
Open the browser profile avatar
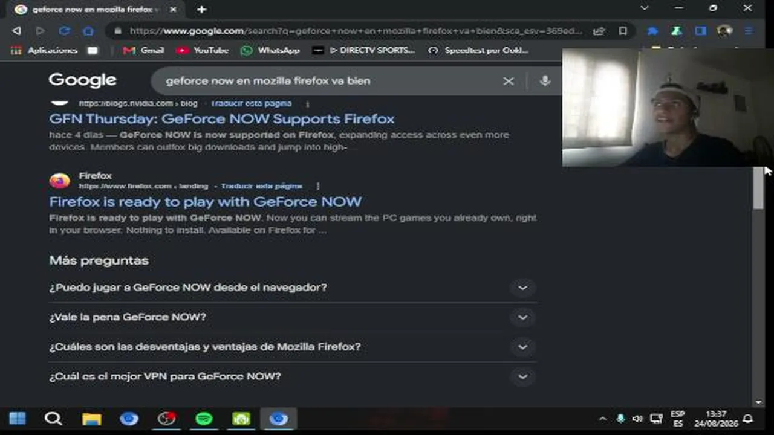click(x=724, y=31)
